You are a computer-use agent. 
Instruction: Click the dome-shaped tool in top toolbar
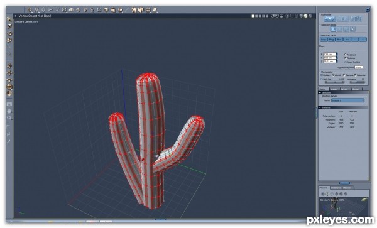(x=71, y=10)
